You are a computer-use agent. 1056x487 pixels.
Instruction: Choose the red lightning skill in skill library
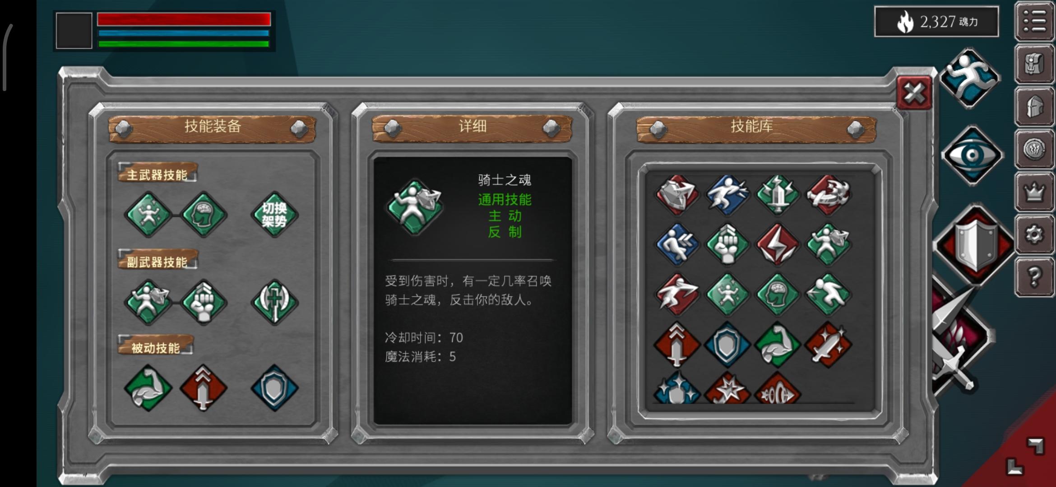pyautogui.click(x=778, y=244)
